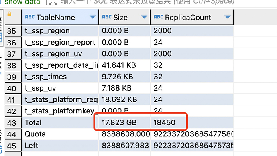Click the ABC type icon on TableName column
Screen dimensions: 277x156
(x=30, y=17)
